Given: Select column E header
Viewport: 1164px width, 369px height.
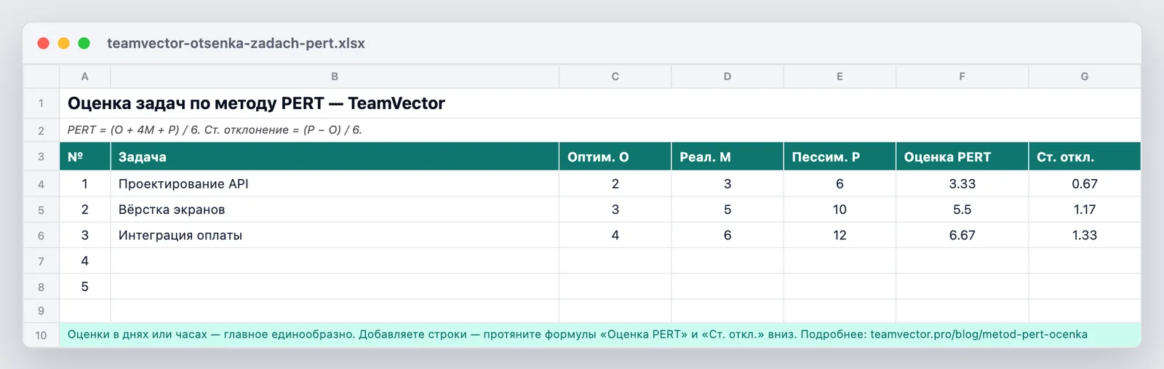Looking at the screenshot, I should coord(840,76).
